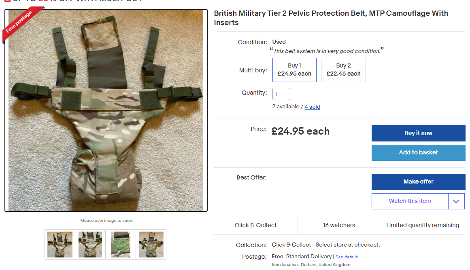
Task: Show the fourth thumbnail of the belt
Action: click(151, 244)
